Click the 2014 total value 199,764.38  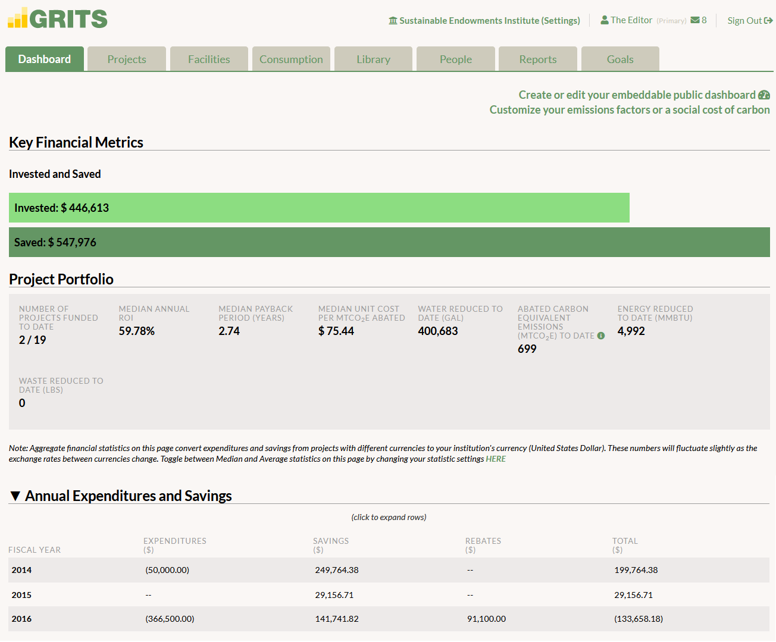point(636,570)
